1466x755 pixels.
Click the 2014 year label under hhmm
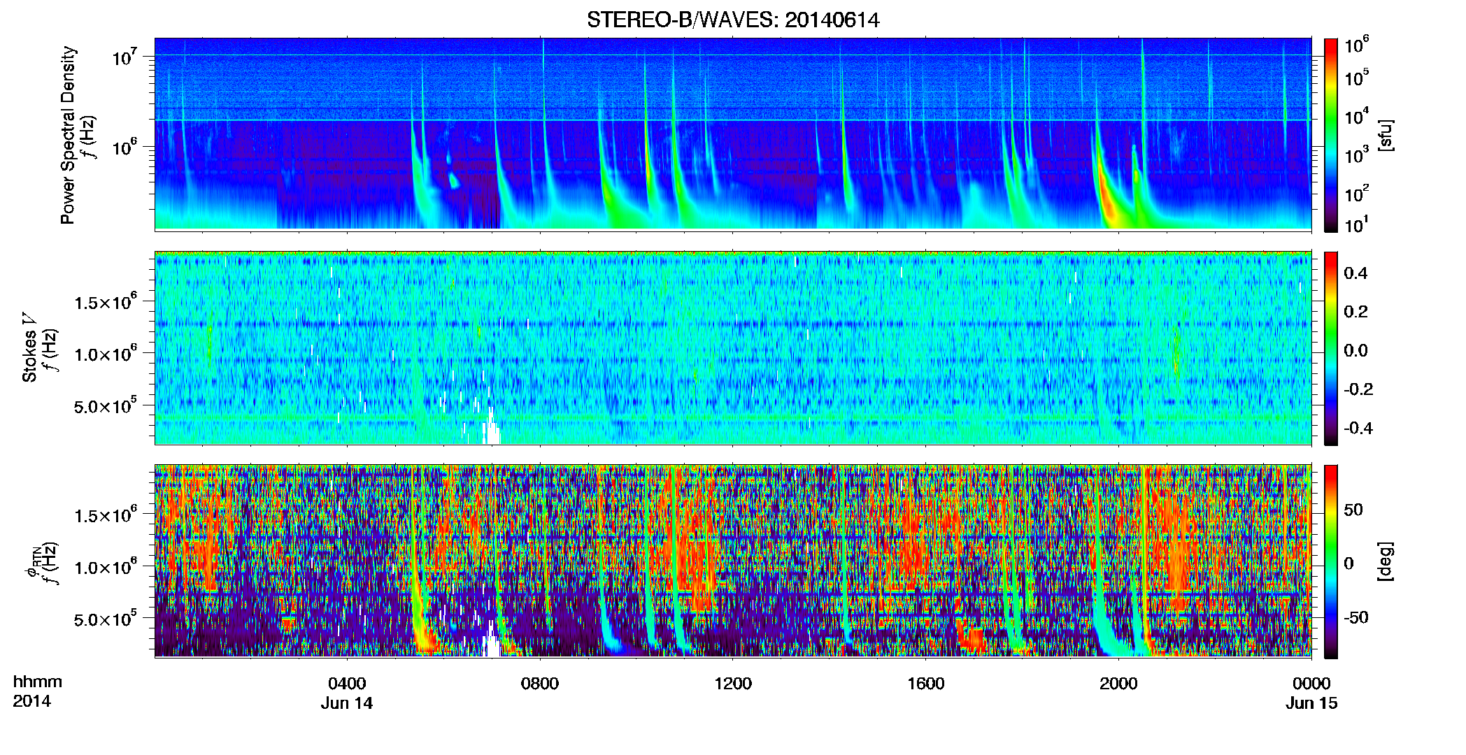click(x=31, y=701)
